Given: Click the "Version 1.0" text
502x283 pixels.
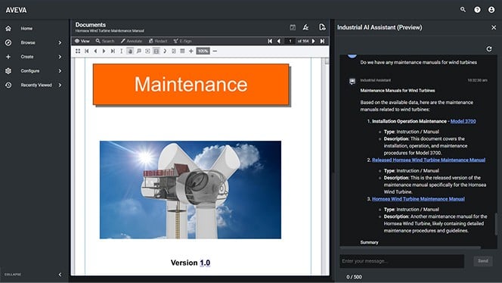Looking at the screenshot, I should pyautogui.click(x=191, y=263).
